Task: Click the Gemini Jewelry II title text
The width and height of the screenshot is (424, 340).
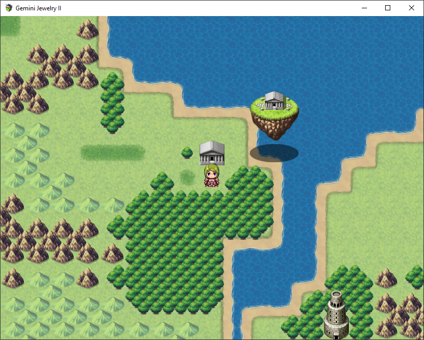Action: point(38,8)
